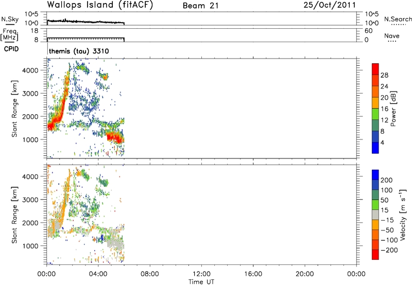Click the "Power [dB]" color bar title

(393, 109)
